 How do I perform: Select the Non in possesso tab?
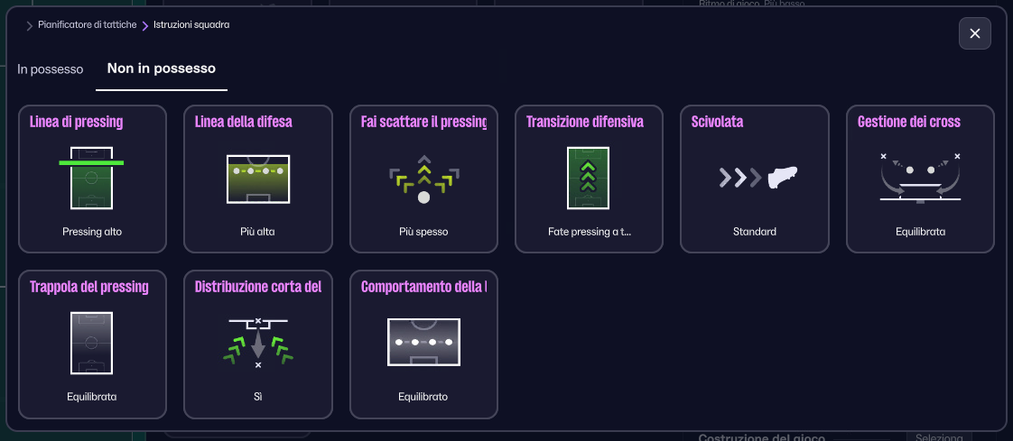tap(161, 69)
